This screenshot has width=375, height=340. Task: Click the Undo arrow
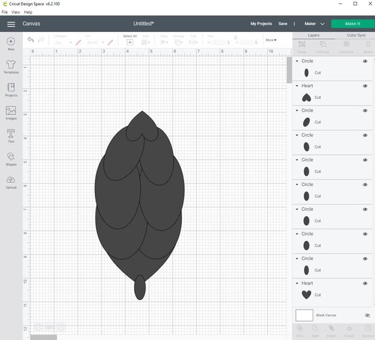[30, 40]
